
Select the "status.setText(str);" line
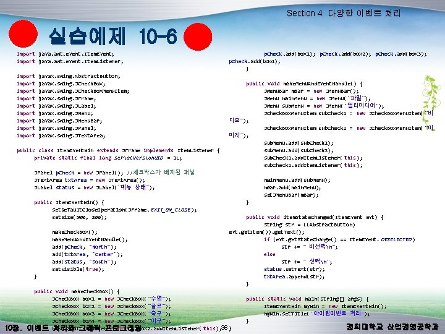click(x=294, y=269)
